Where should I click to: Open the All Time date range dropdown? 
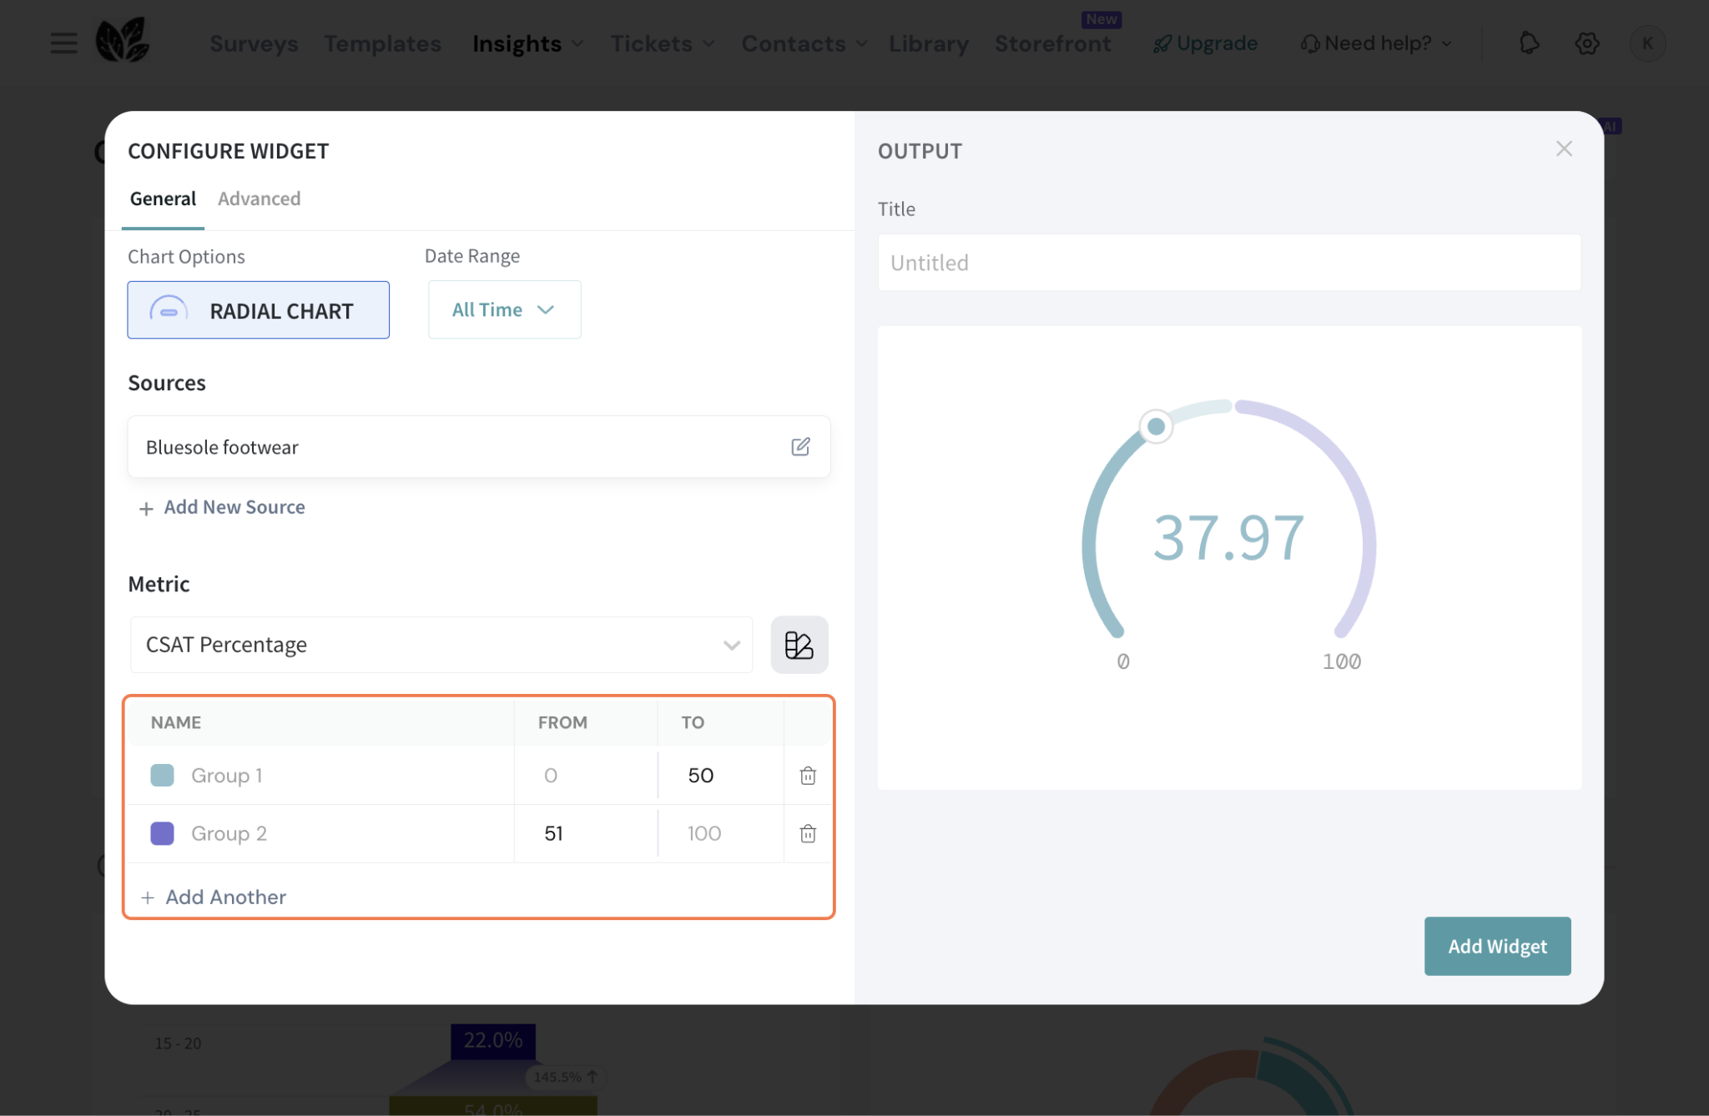pos(504,310)
